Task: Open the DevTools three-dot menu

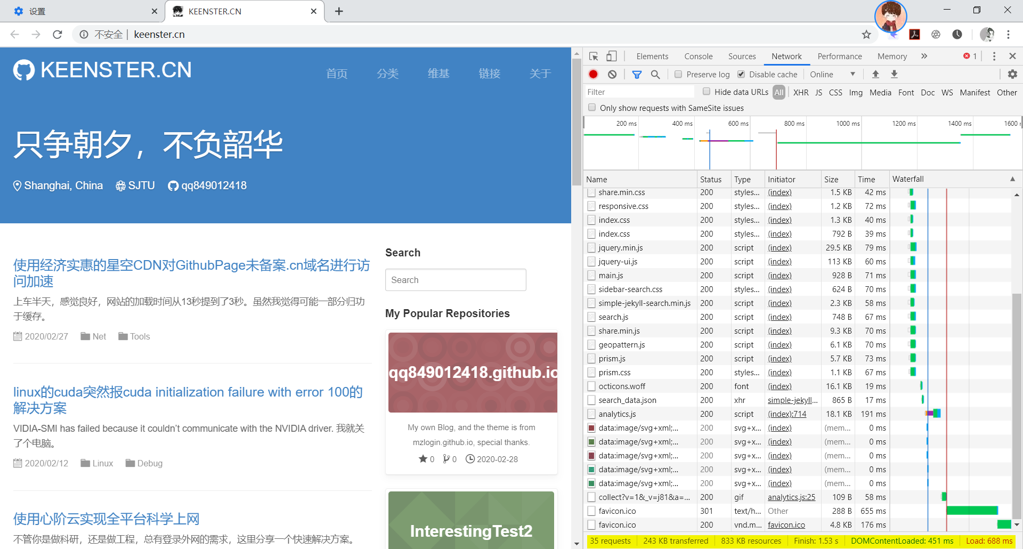Action: pyautogui.click(x=993, y=56)
